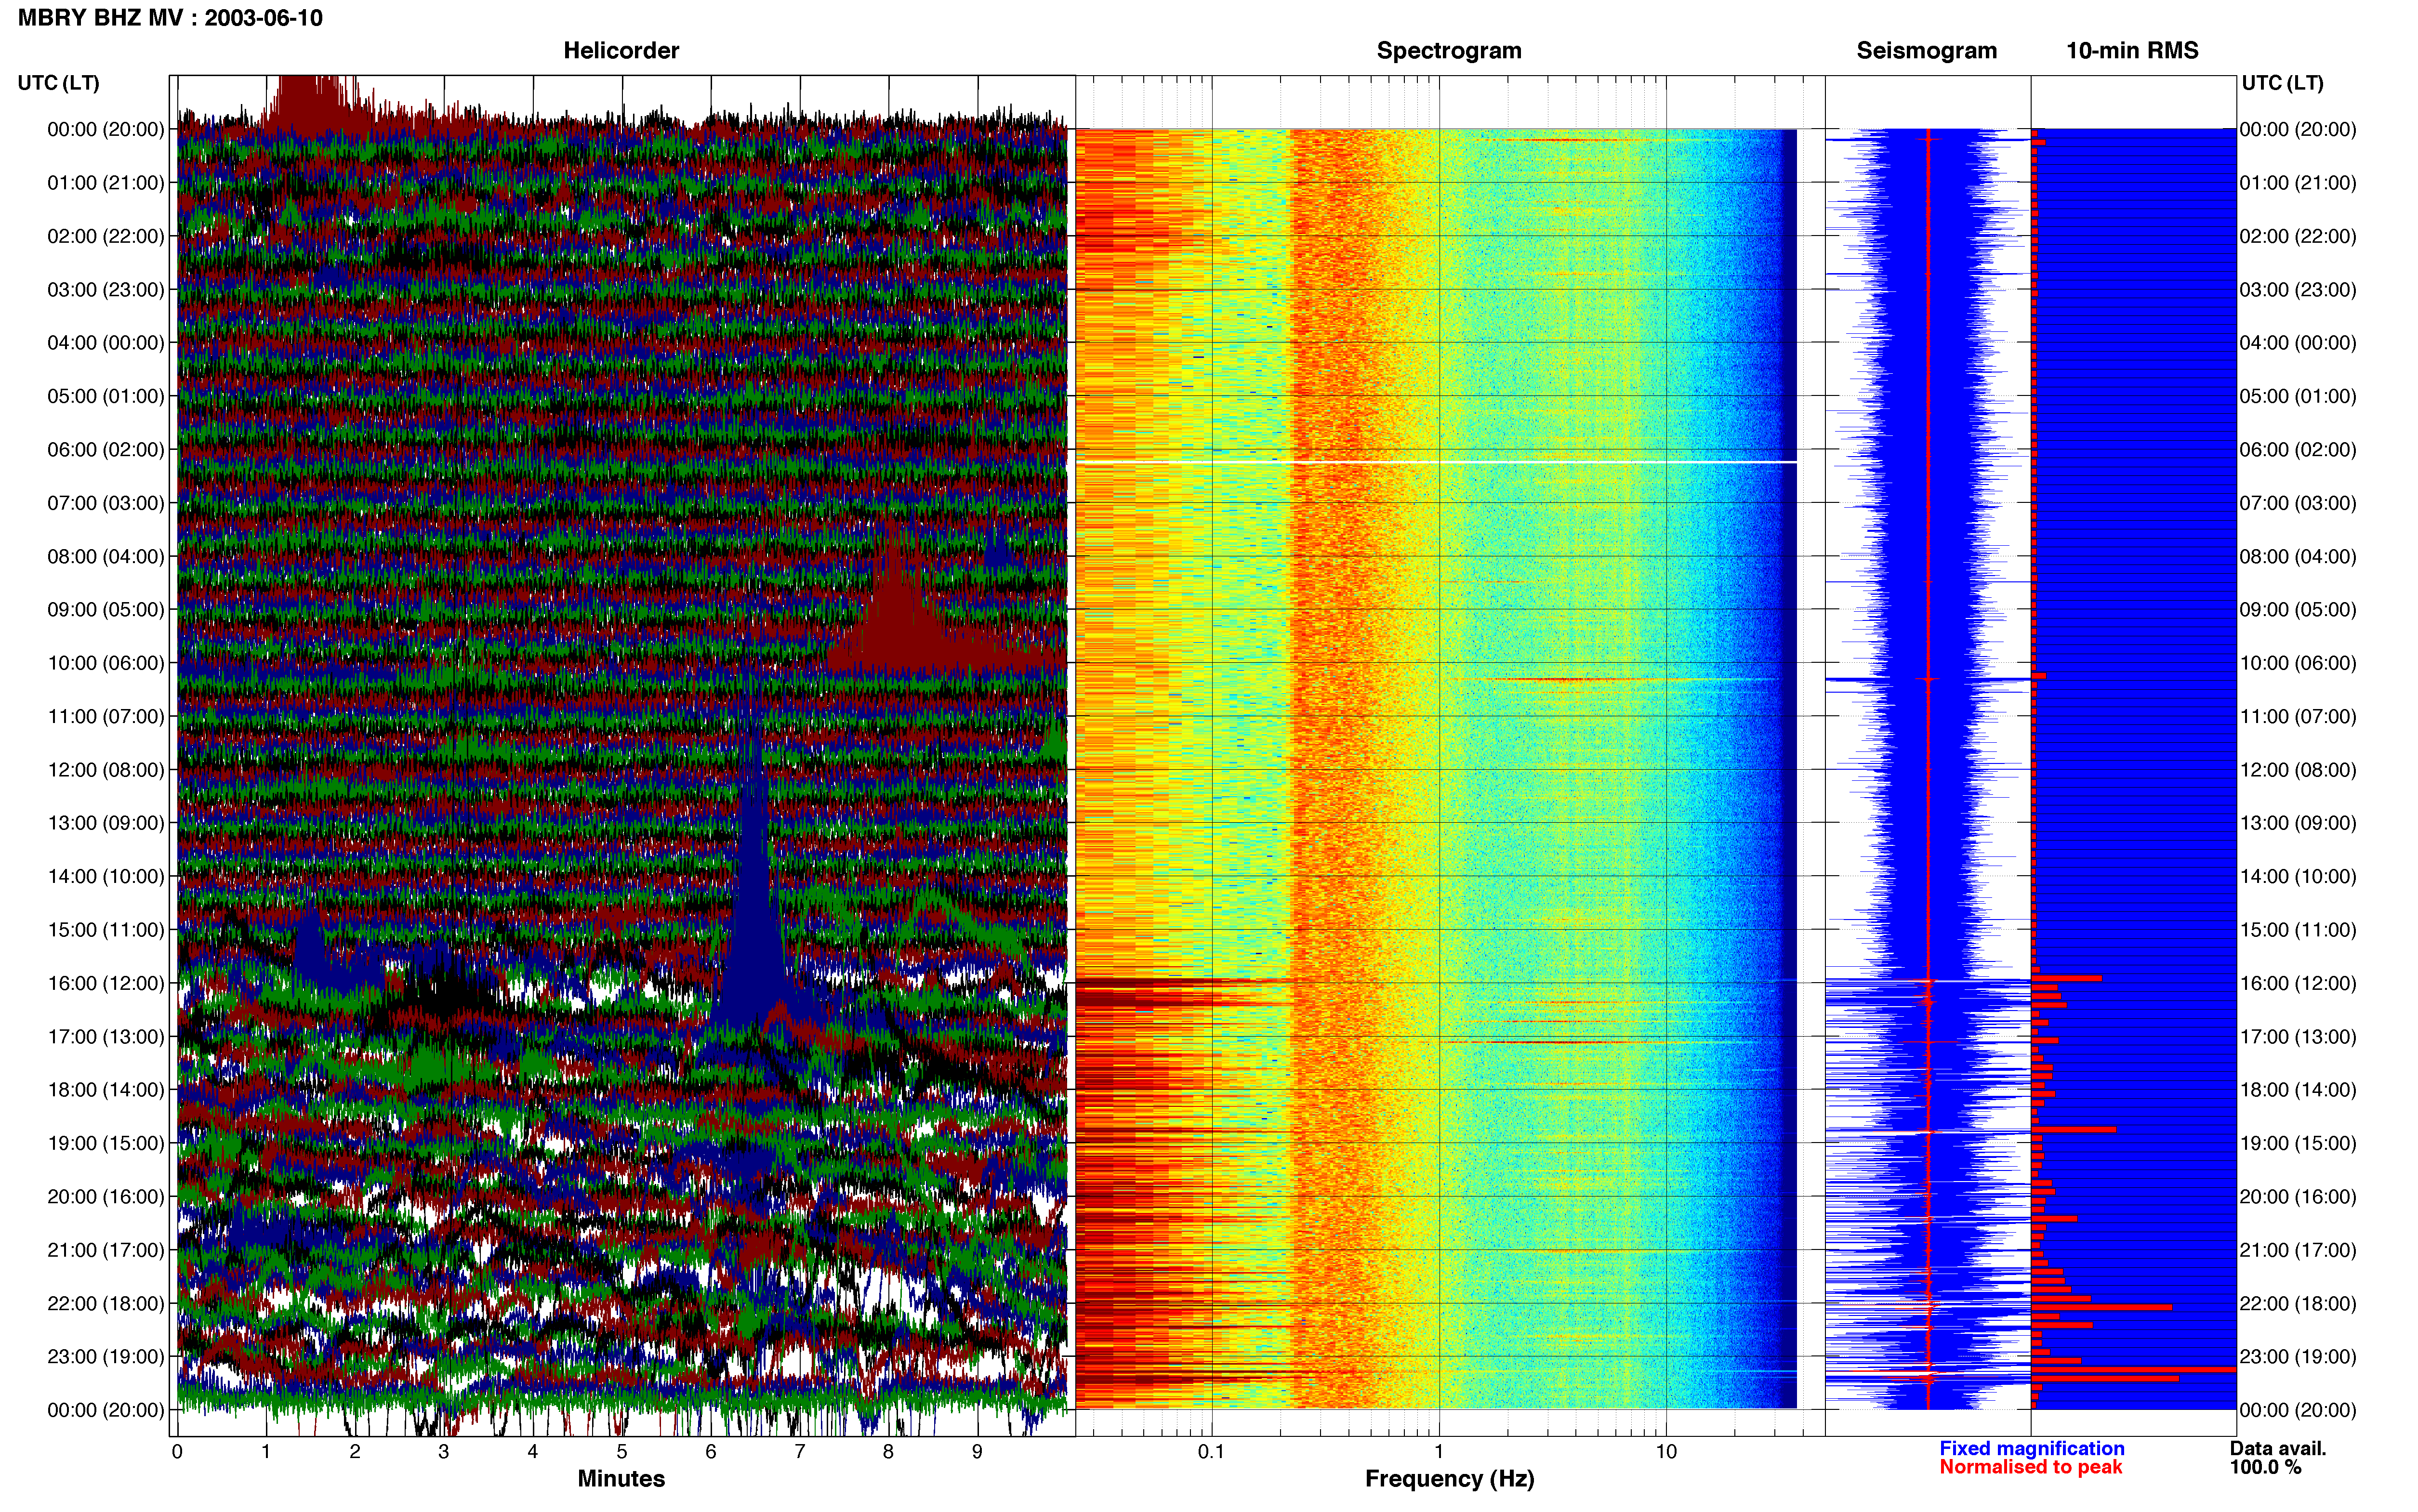Click the left 'UTC (LT)' axis label

58,83
